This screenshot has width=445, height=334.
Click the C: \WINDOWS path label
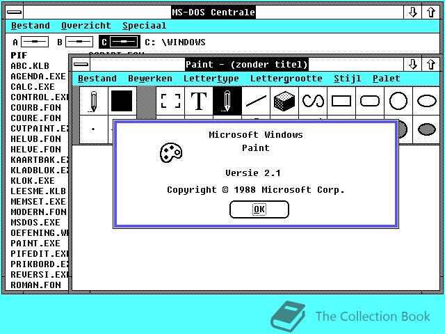tap(175, 42)
